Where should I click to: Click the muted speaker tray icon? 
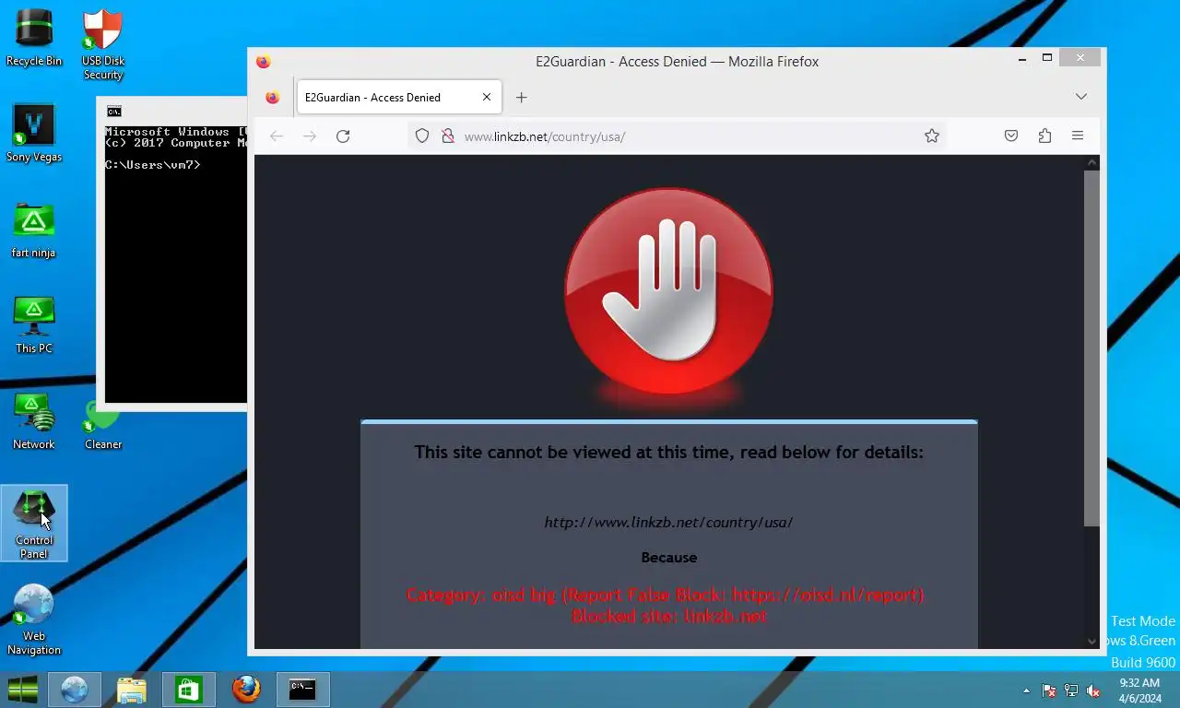1093,690
